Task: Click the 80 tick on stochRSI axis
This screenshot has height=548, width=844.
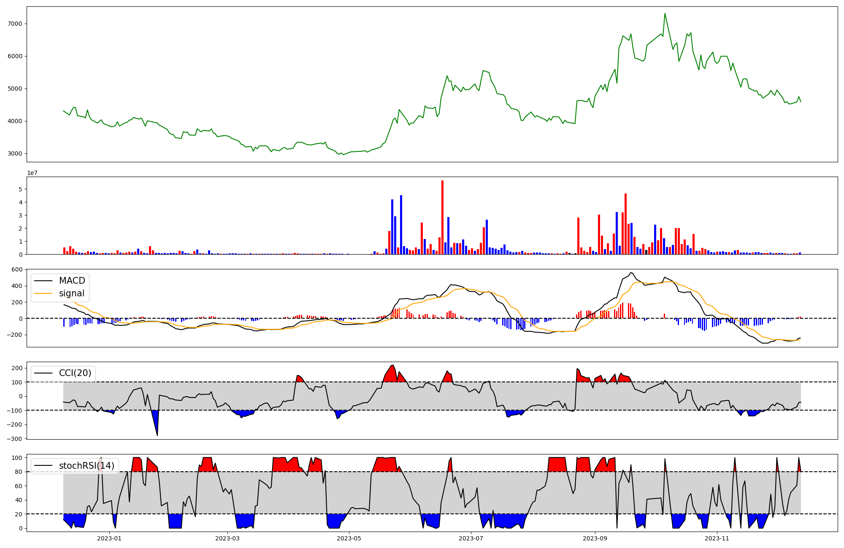Action: point(19,472)
